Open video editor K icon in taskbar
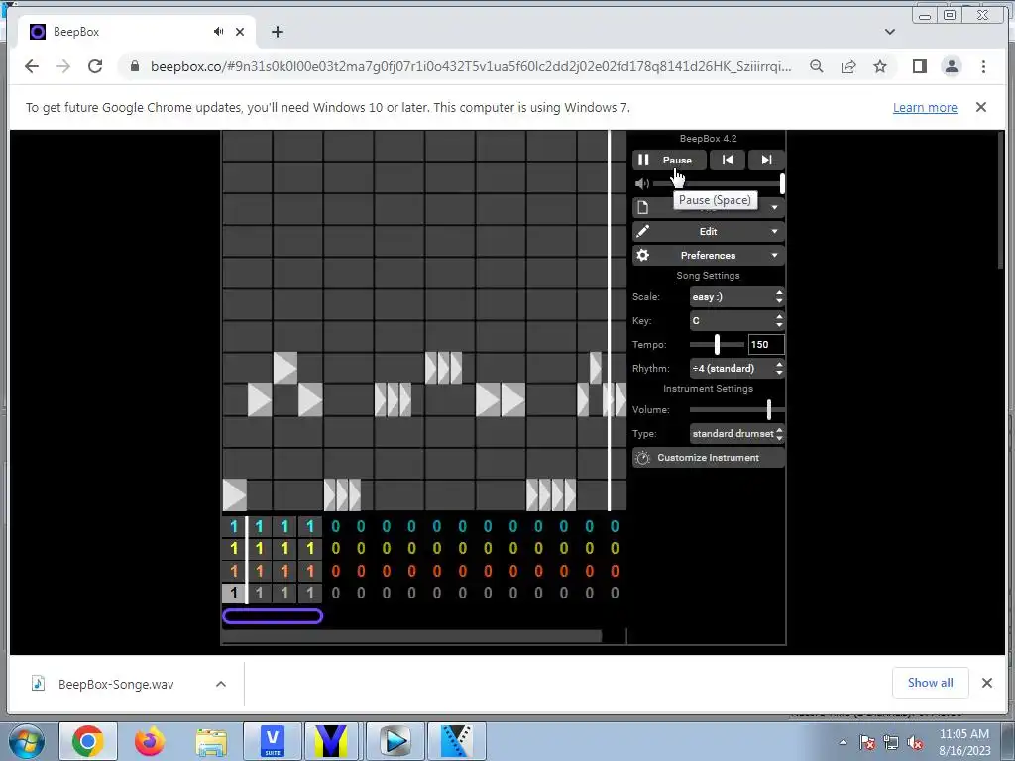The width and height of the screenshot is (1015, 761). click(456, 741)
